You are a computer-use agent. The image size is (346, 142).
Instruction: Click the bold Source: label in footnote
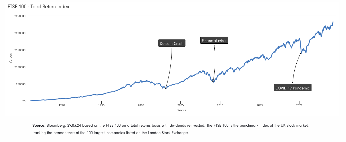pos(39,125)
